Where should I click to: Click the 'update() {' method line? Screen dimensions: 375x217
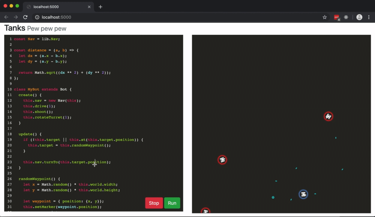(x=30, y=134)
